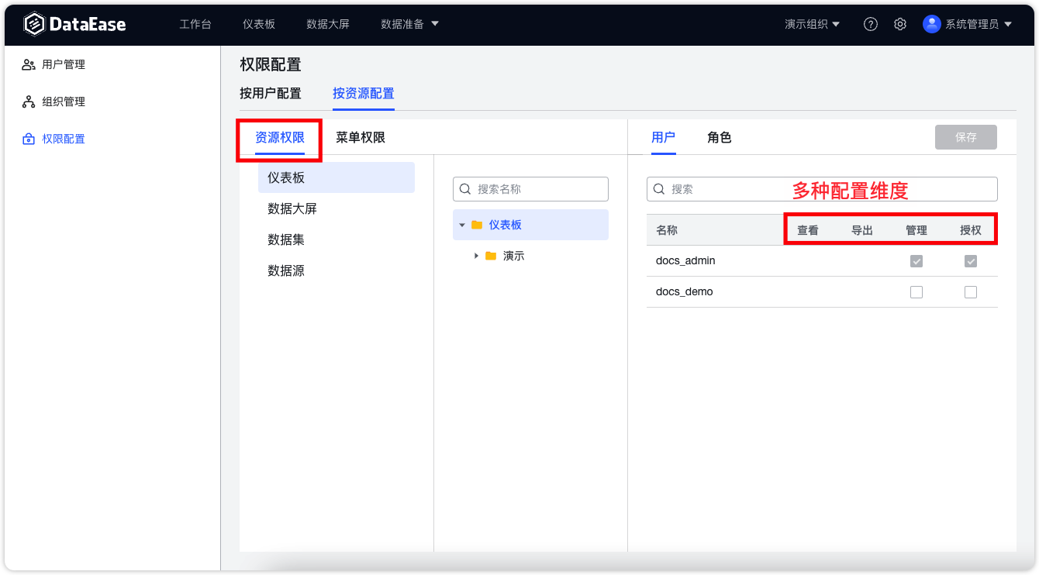The height and width of the screenshot is (575, 1039).
Task: Focus the user 搜索 input field
Action: (822, 189)
